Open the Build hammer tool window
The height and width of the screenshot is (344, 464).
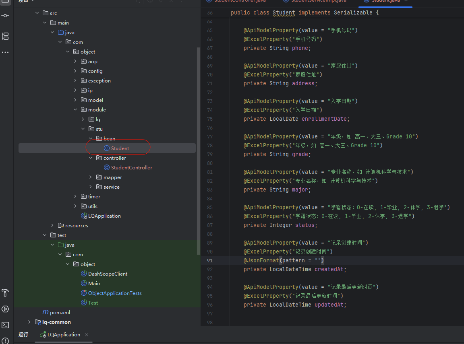[x=5, y=293]
